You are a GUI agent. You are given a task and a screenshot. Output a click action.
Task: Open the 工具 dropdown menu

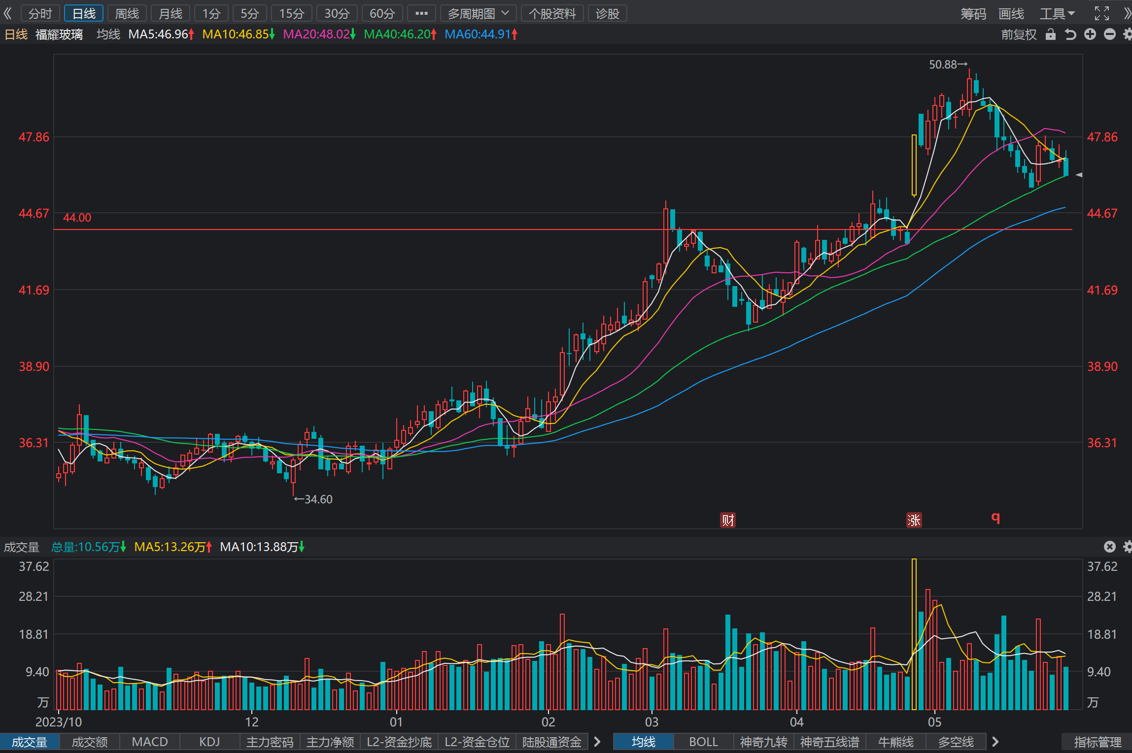click(x=1057, y=13)
